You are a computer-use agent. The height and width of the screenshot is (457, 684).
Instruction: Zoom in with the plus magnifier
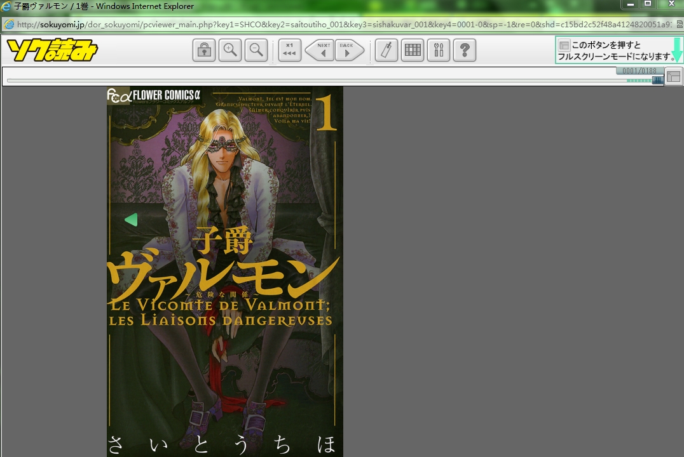(230, 50)
